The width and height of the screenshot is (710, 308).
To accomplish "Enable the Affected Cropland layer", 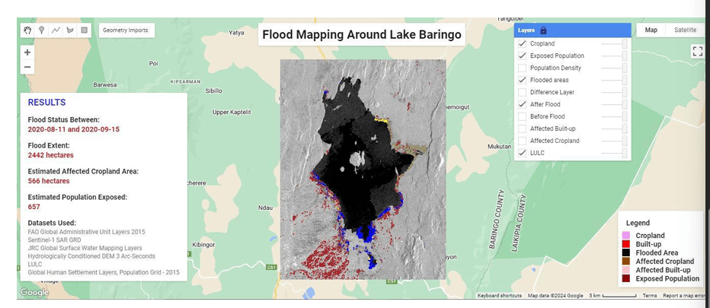I will pos(522,141).
